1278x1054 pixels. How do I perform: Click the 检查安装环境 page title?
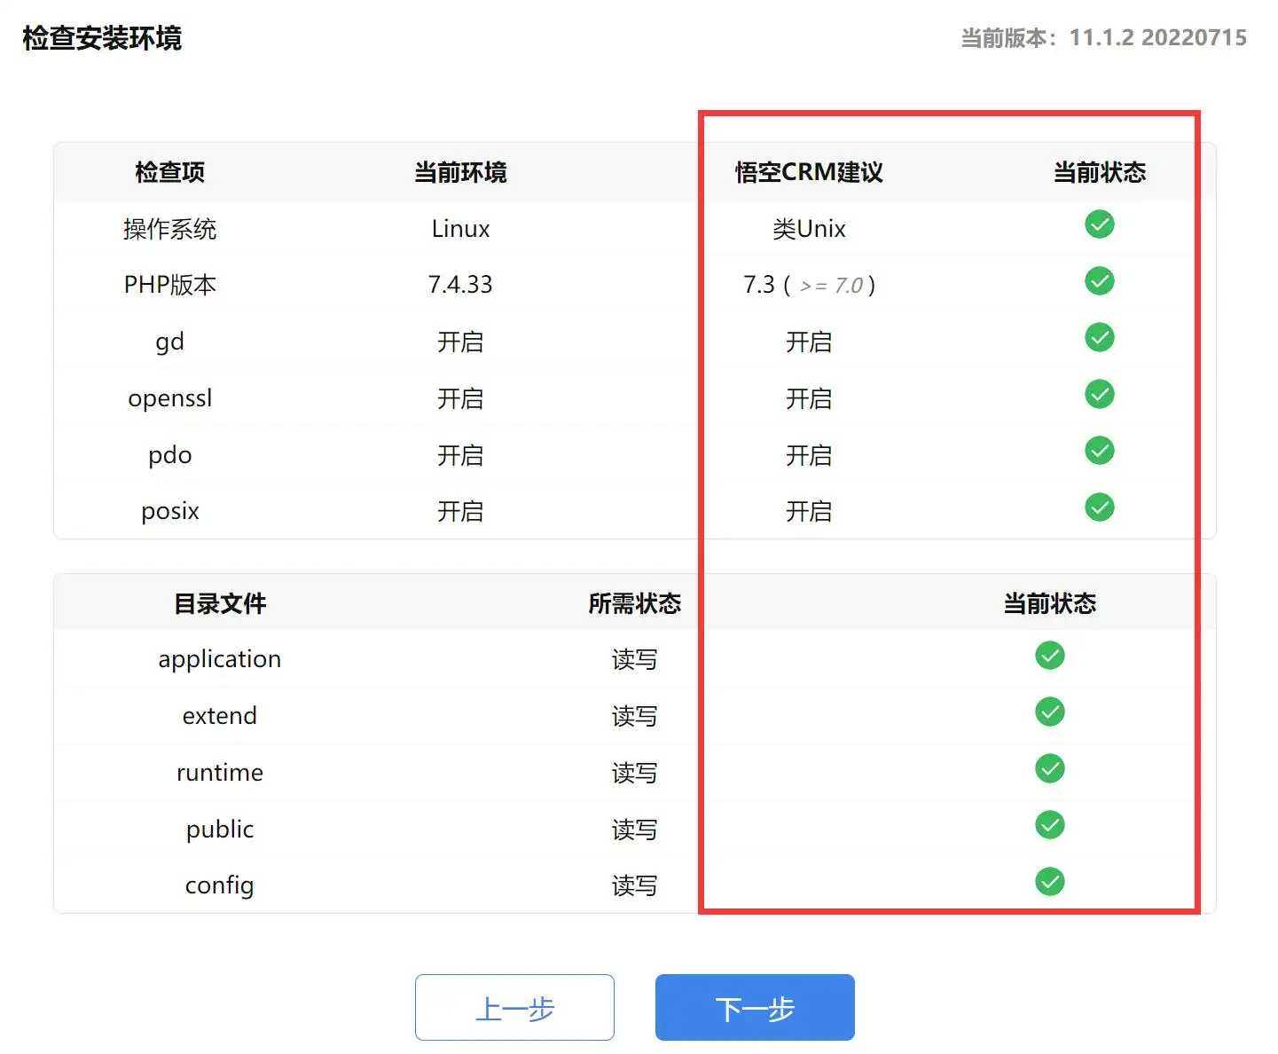pyautogui.click(x=102, y=38)
